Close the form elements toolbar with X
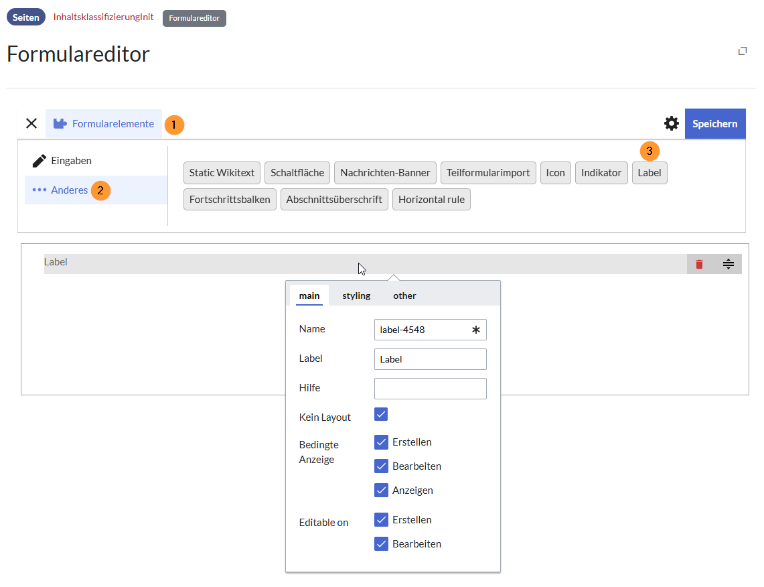This screenshot has height=587, width=764. [x=31, y=124]
